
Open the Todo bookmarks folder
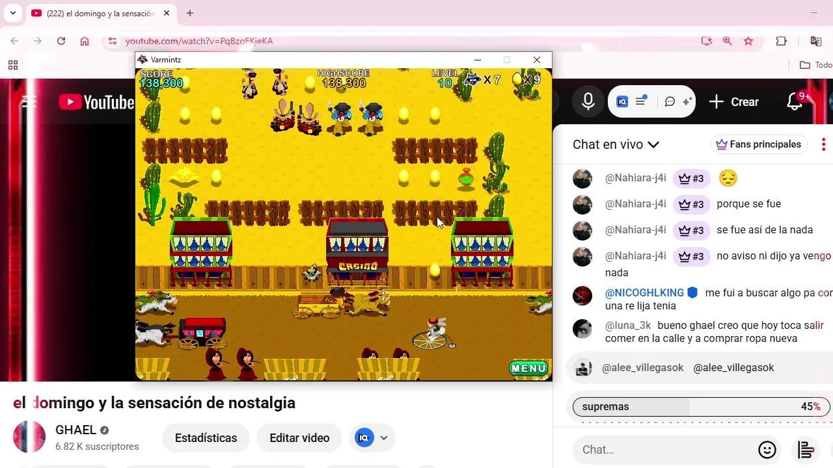click(816, 65)
